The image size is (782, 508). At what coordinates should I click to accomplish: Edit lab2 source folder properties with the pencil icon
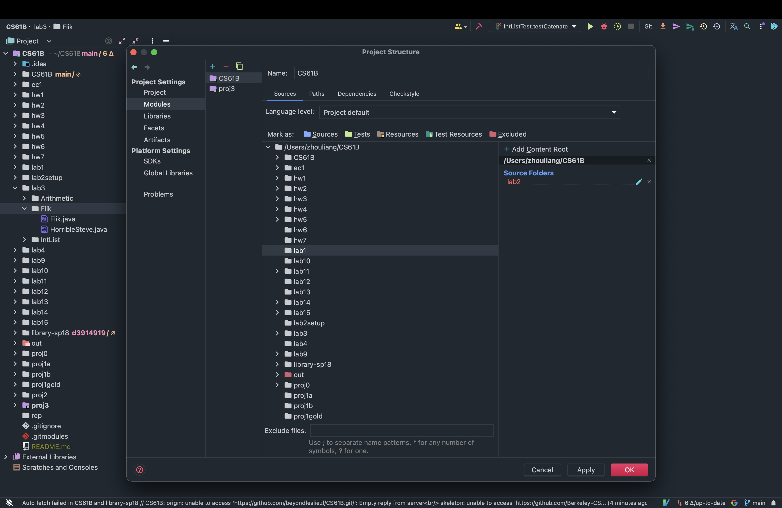pyautogui.click(x=639, y=182)
